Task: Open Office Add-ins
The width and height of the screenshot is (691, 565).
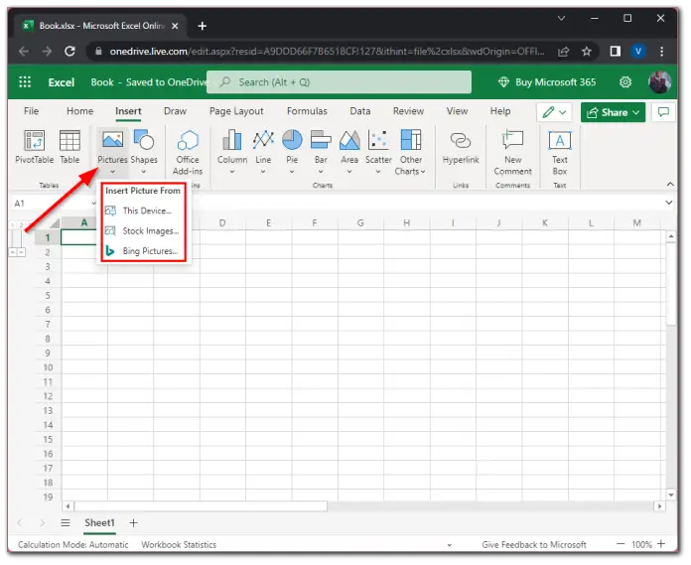Action: [188, 153]
